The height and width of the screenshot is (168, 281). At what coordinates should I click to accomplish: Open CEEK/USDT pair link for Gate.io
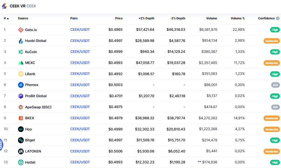[80, 30]
